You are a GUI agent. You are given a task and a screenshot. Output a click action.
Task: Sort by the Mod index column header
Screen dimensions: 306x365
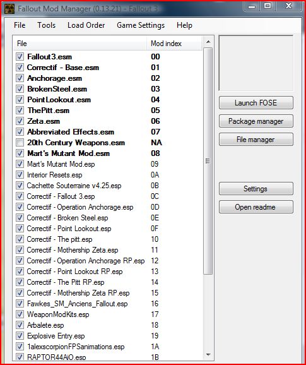pyautogui.click(x=174, y=44)
